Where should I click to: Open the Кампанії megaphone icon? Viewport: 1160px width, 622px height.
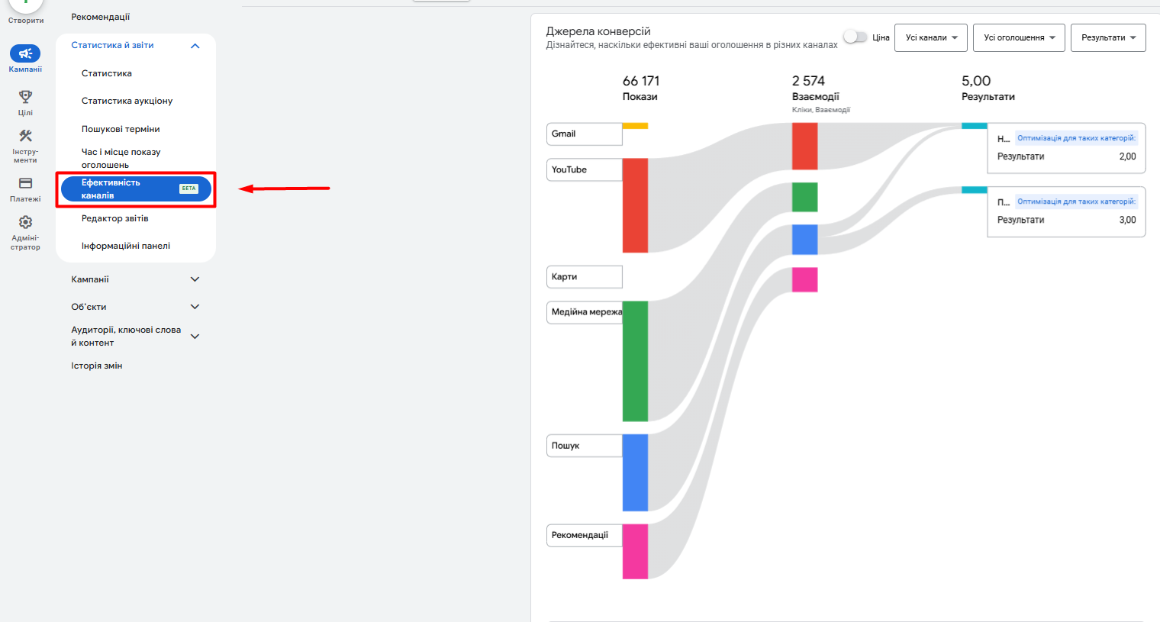click(25, 53)
